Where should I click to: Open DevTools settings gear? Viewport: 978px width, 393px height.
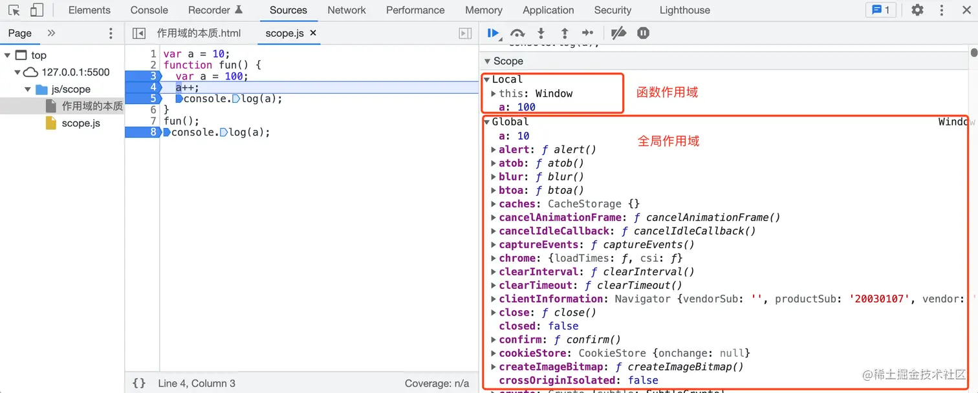click(x=917, y=10)
